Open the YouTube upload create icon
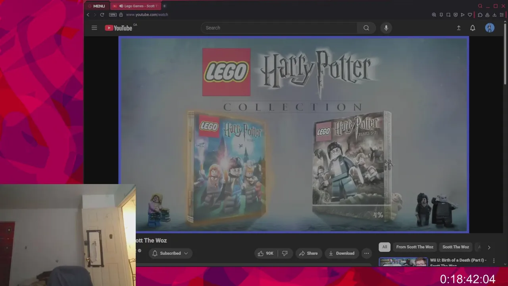This screenshot has width=508, height=286. [458, 28]
